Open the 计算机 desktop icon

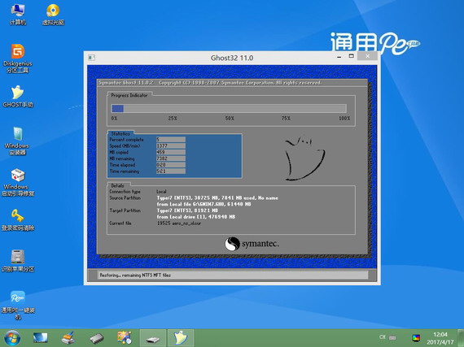(x=17, y=15)
